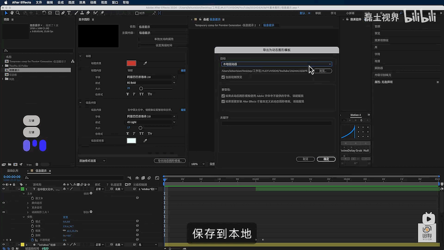Screen dimensions: 444x250
Task: Open info content 45 Light style dropdown
Action: tap(151, 122)
